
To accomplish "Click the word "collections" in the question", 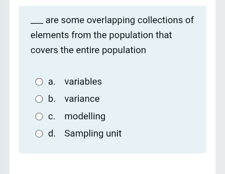I will click(160, 20).
